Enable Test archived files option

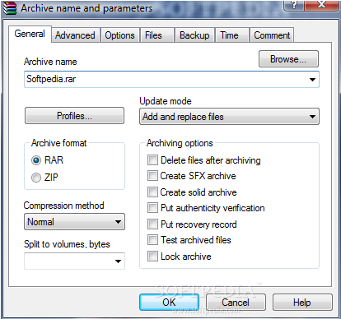pyautogui.click(x=152, y=240)
